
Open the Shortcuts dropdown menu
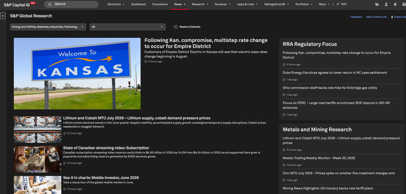[x=116, y=4]
